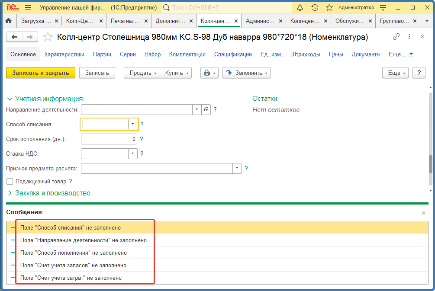The width and height of the screenshot is (435, 291).
Task: Close the item form with X
Action: [x=422, y=37]
